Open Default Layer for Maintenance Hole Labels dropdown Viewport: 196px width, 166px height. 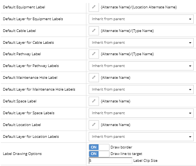(141, 89)
